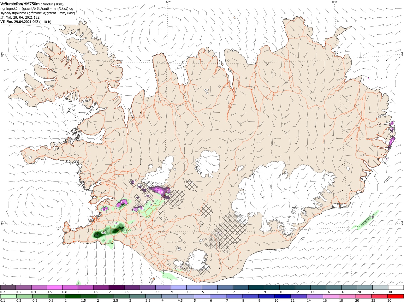Pick snow legend swatch between 0.8 and 1

click(x=70, y=288)
